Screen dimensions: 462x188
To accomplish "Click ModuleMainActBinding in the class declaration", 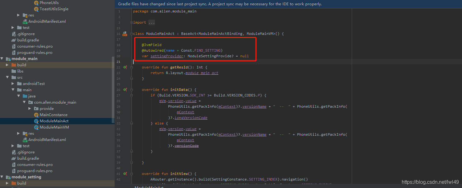I will (221, 34).
